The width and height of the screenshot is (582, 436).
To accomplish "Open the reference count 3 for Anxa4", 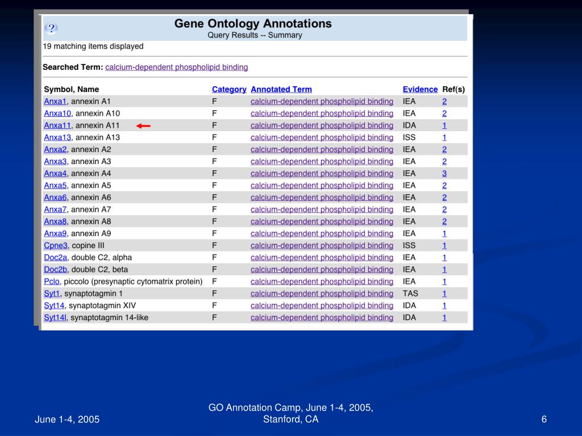I will pyautogui.click(x=444, y=174).
